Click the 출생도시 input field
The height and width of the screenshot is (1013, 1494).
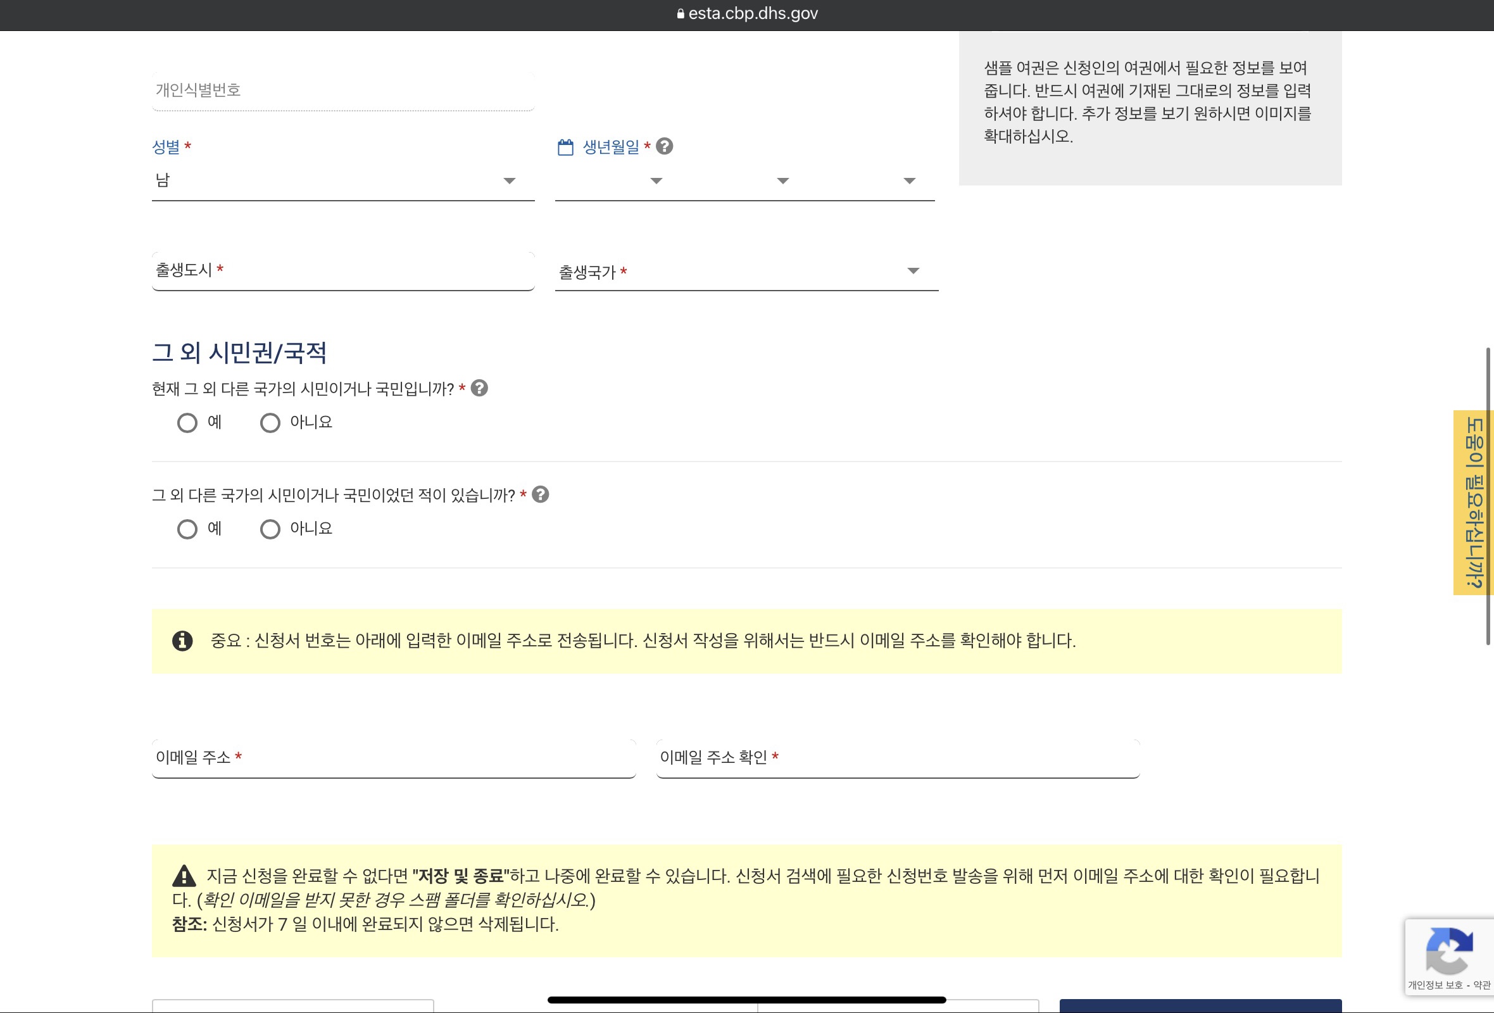[342, 270]
